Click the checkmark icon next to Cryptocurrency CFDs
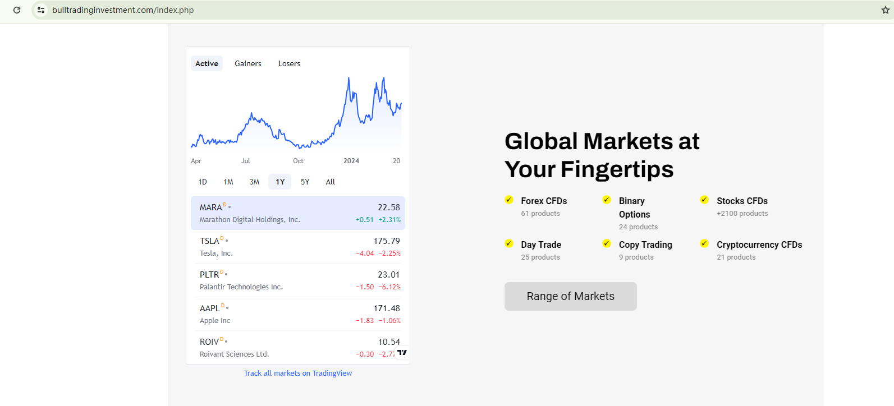894x406 pixels. [x=704, y=243]
